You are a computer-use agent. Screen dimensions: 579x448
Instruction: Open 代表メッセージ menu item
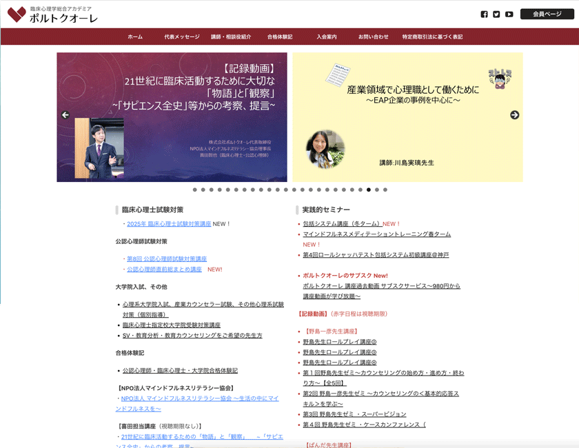(182, 37)
